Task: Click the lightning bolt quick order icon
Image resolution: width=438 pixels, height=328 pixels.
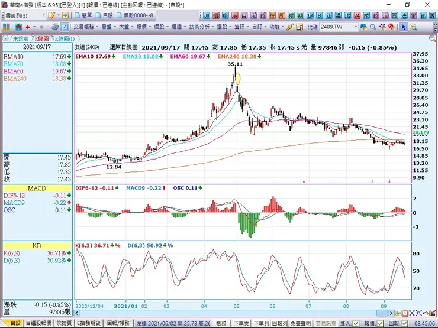Action: point(290,27)
